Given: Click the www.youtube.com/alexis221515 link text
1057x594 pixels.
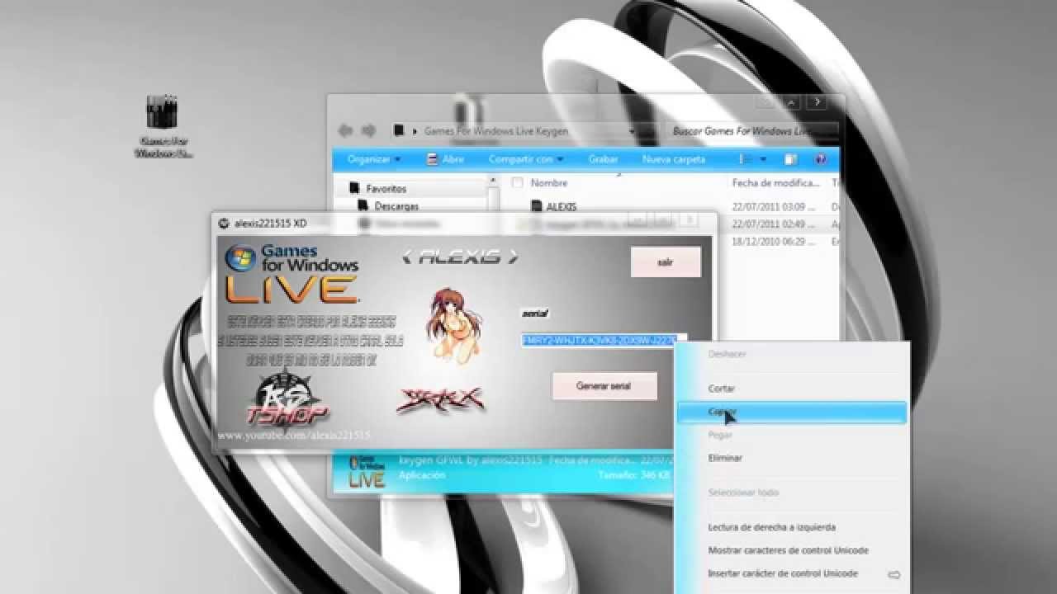Looking at the screenshot, I should click(x=294, y=435).
